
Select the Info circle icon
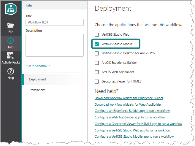[11, 41]
